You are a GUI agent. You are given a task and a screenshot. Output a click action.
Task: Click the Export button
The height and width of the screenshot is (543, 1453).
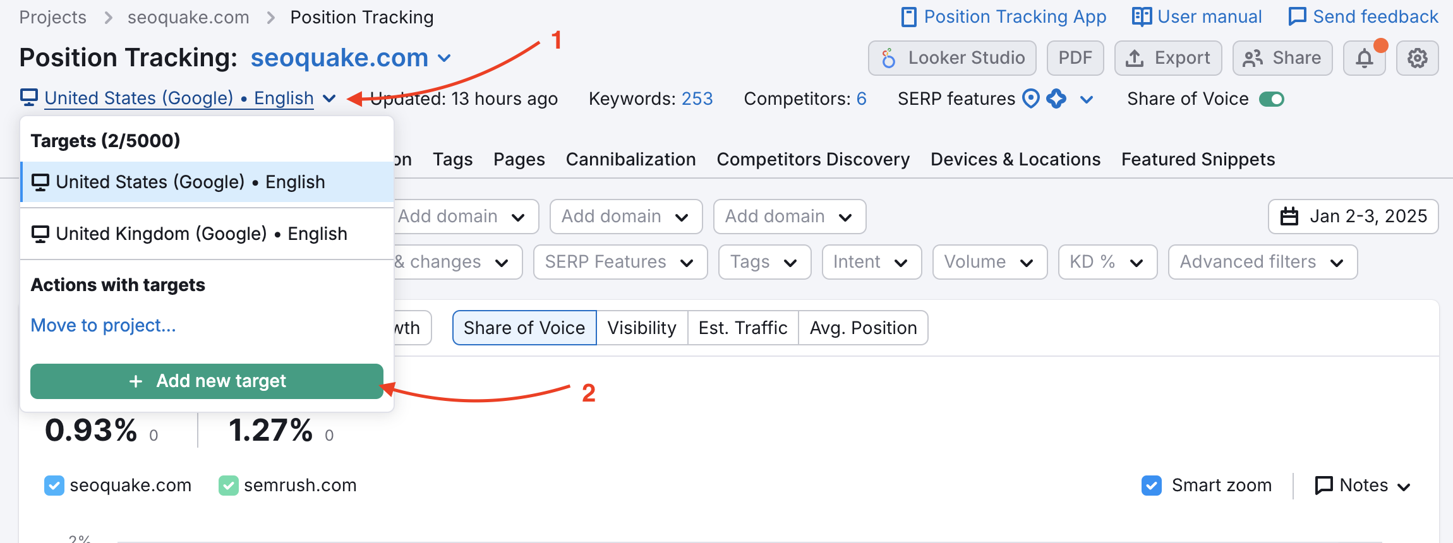(1168, 58)
